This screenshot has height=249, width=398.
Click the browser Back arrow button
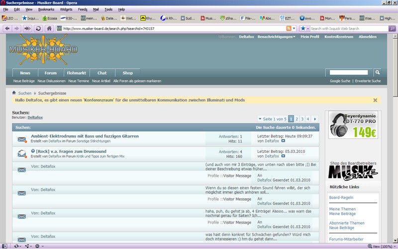point(8,28)
